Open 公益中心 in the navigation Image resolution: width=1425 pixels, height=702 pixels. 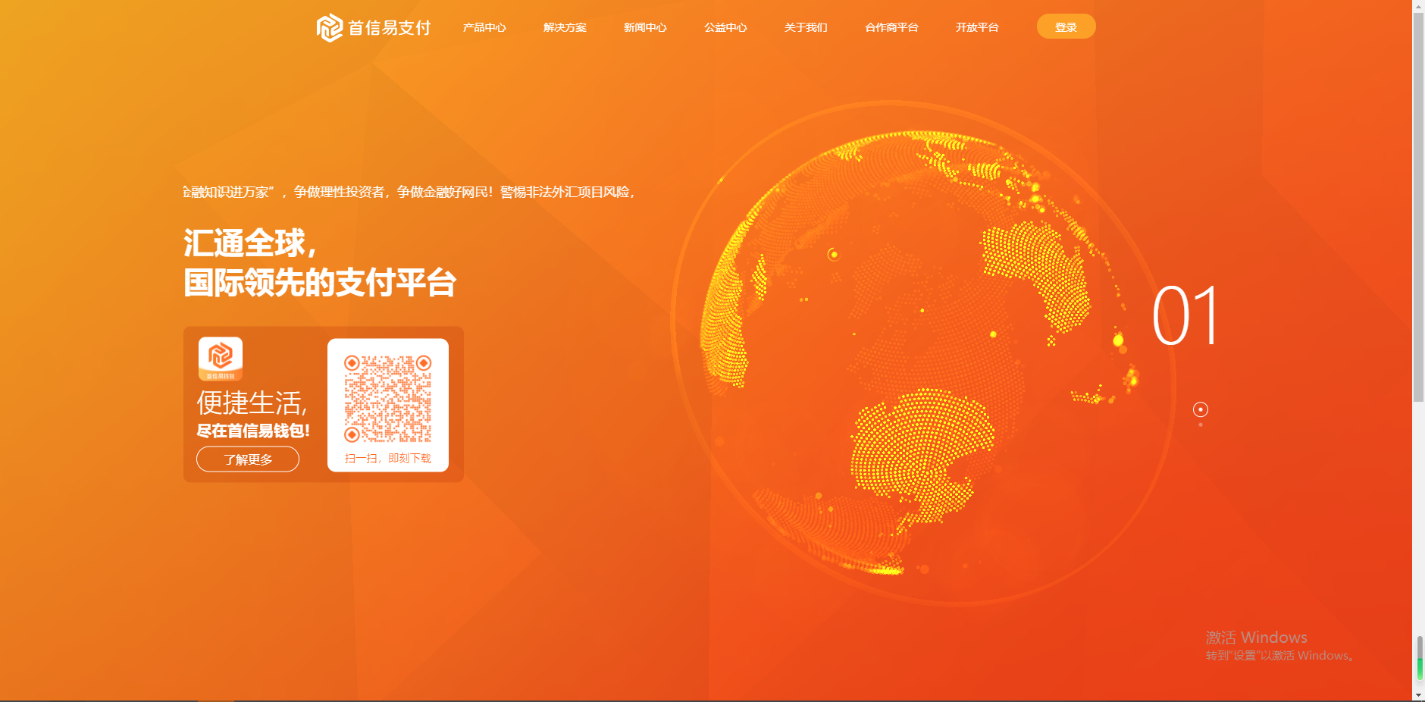[725, 27]
